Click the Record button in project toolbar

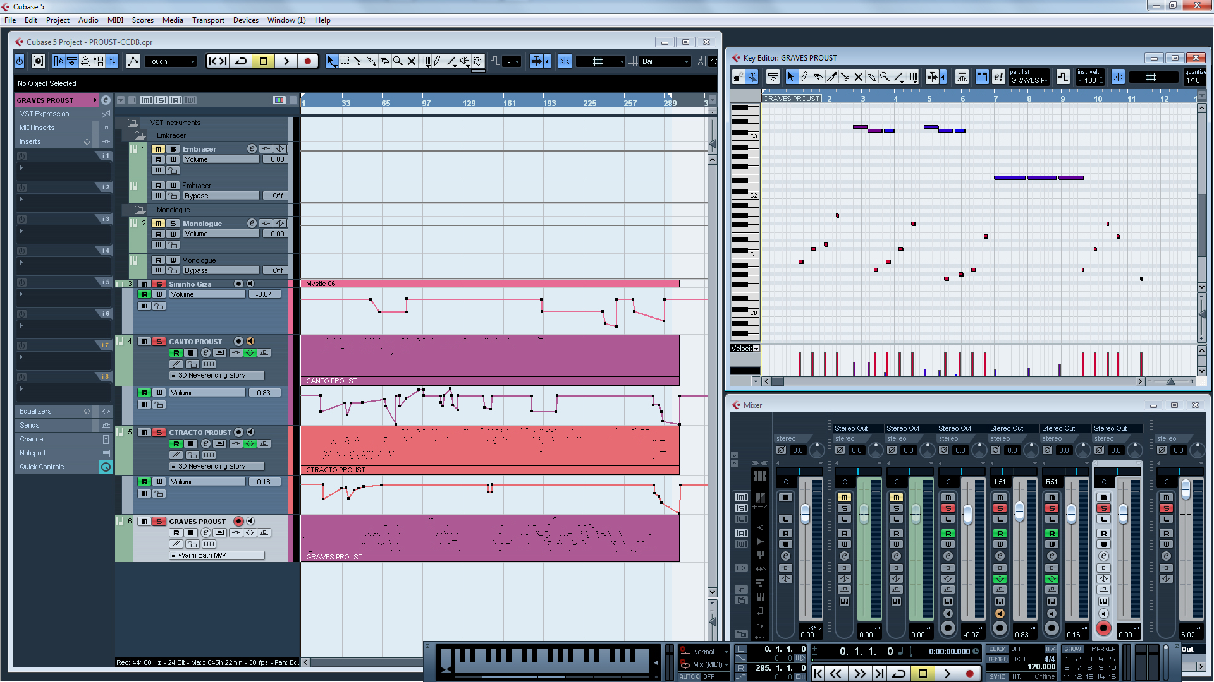307,61
